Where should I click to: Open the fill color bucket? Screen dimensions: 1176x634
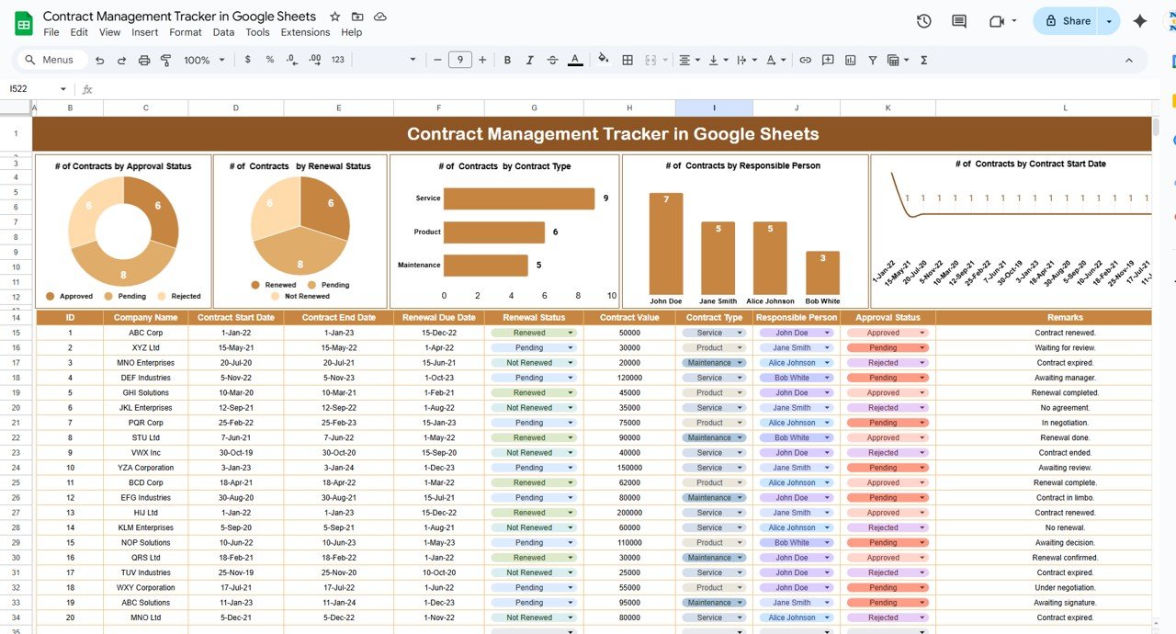pos(604,60)
